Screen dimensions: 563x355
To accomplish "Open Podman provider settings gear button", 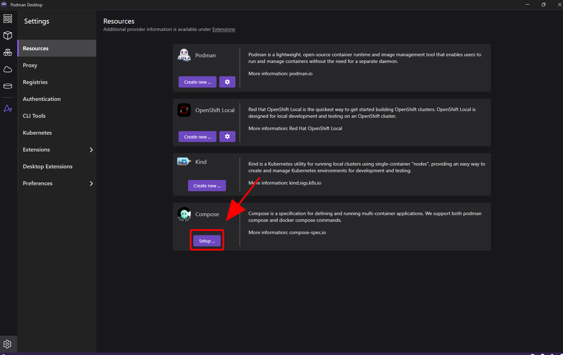I will point(227,82).
